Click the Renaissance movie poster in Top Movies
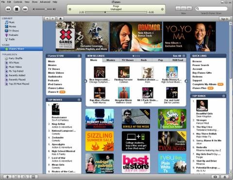The width and height of the screenshot is (233, 180). [55, 109]
